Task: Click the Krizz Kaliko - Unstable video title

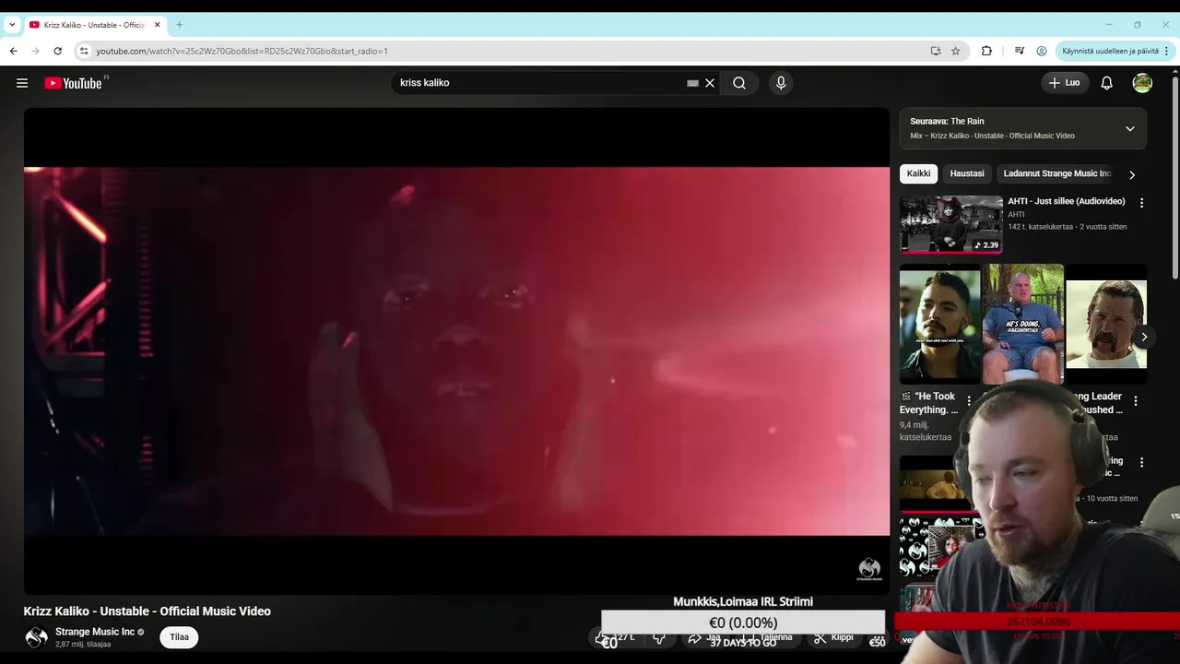Action: click(147, 611)
